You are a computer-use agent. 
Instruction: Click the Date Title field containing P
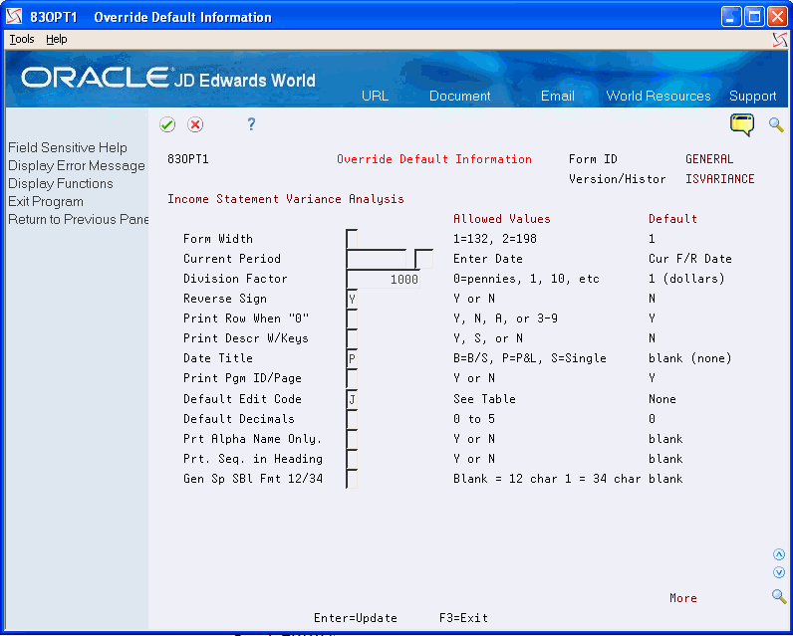[x=352, y=358]
